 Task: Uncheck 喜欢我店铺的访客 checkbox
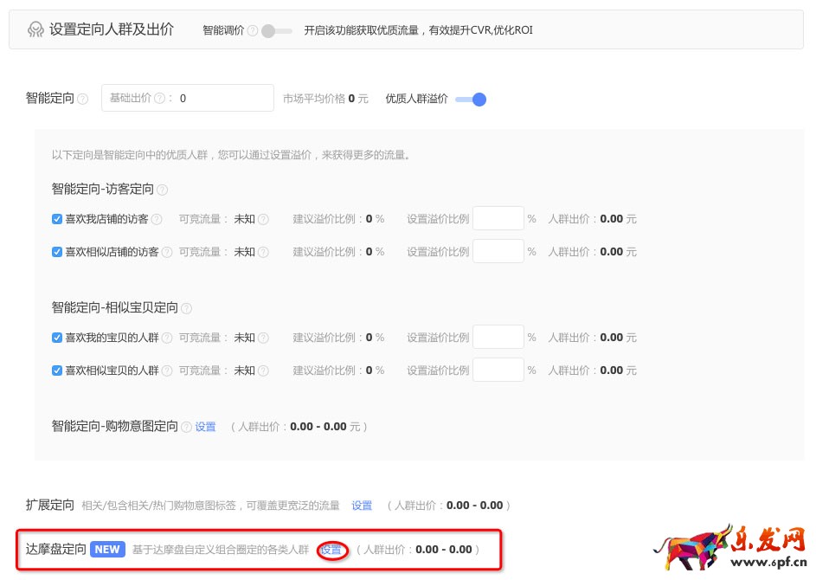(57, 220)
